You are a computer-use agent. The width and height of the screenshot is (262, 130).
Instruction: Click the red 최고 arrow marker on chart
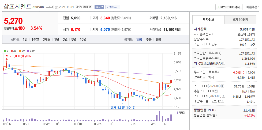pos(6,59)
